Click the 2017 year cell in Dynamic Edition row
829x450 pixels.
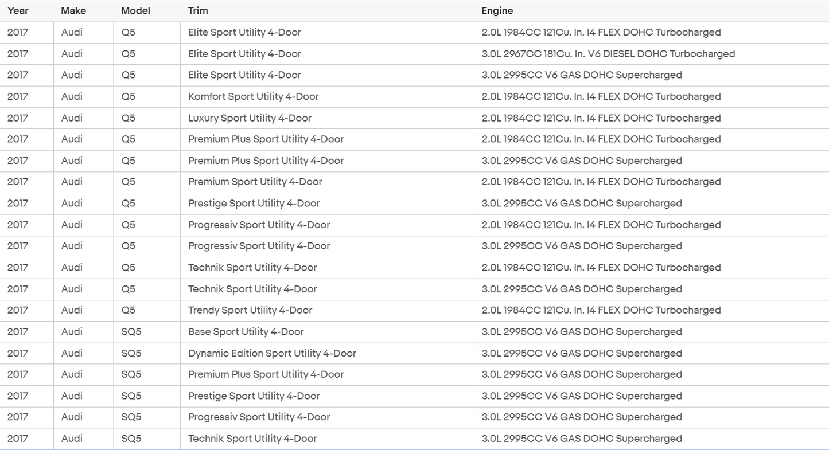(x=27, y=354)
